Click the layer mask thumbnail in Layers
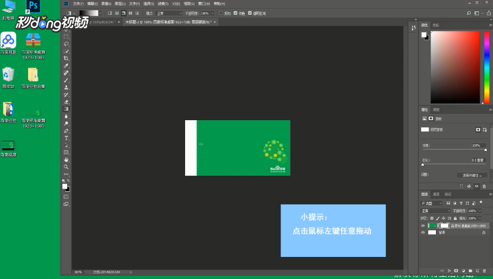Screen dimensions: 493x279 pyautogui.click(x=444, y=225)
